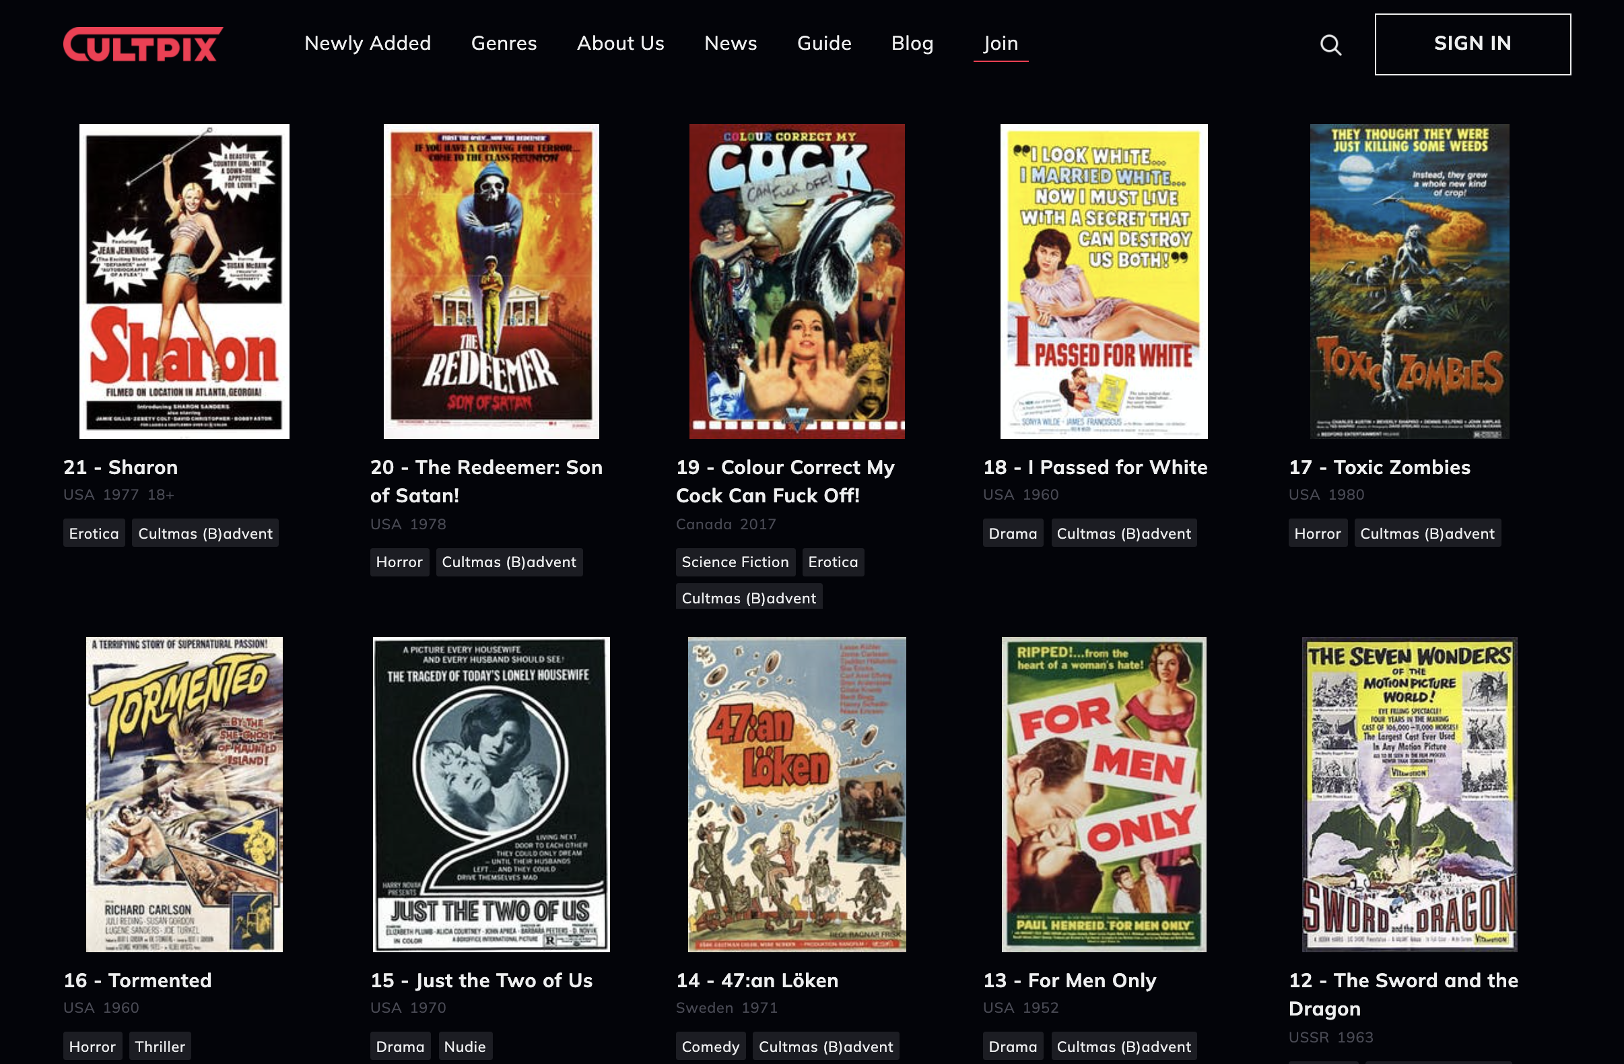This screenshot has width=1624, height=1064.
Task: Click 'USA 1952' text under For Men Only
Action: coord(1021,1007)
